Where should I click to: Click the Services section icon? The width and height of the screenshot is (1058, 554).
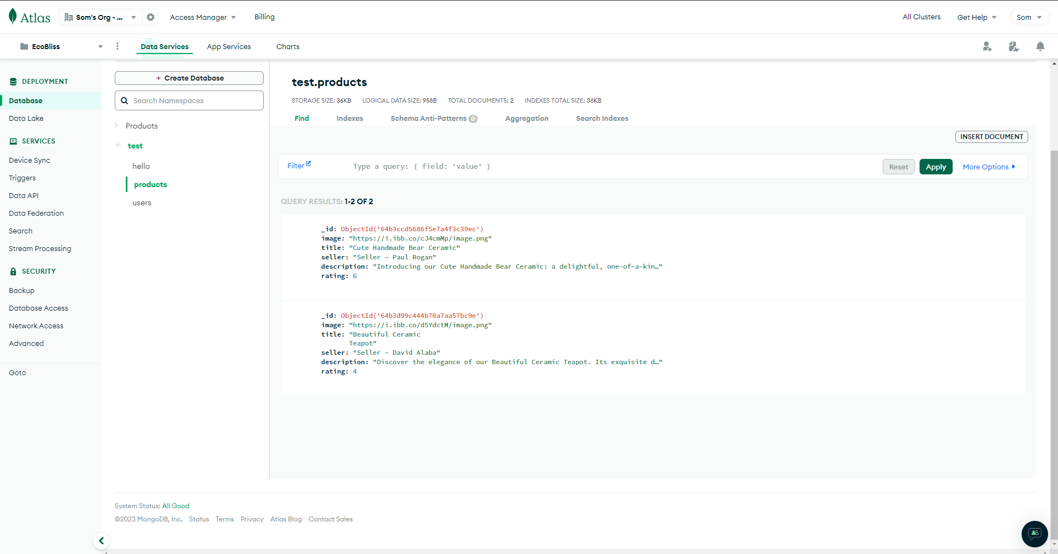(13, 141)
